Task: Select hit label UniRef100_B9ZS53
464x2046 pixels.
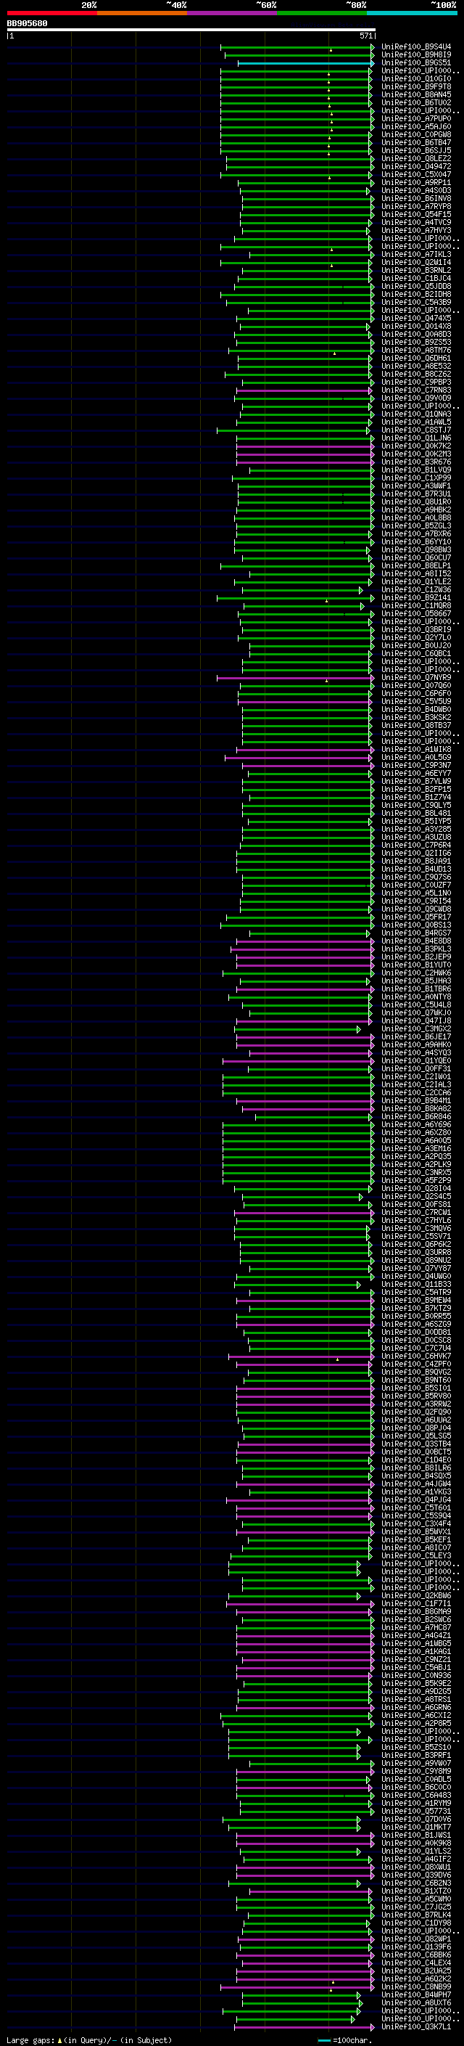Action: pos(415,343)
